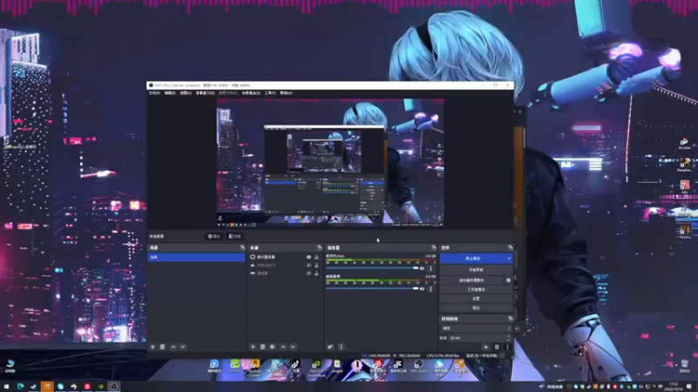This screenshot has width=698, height=392.
Task: Lock the source below Text (GDI+)
Action: 317,274
